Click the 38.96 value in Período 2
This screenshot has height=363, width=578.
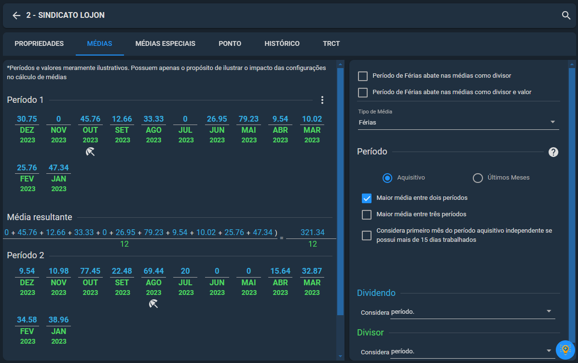(x=58, y=320)
